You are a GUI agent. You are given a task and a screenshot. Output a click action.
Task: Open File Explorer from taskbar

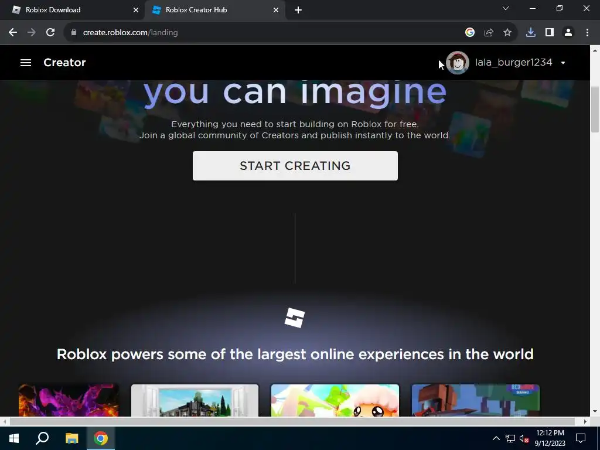[71, 438]
